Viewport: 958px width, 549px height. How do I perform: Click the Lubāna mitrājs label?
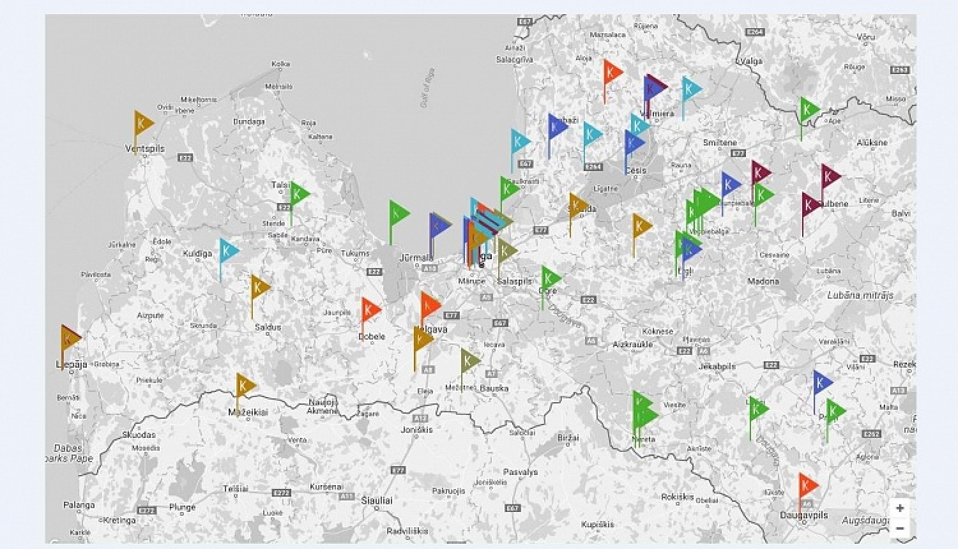click(860, 296)
